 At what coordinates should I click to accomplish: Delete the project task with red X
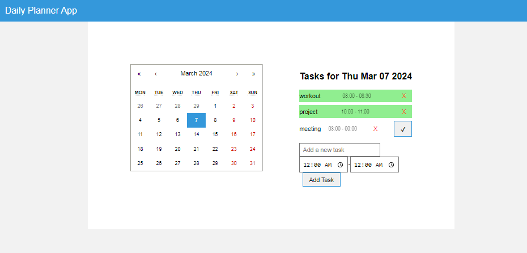click(403, 112)
